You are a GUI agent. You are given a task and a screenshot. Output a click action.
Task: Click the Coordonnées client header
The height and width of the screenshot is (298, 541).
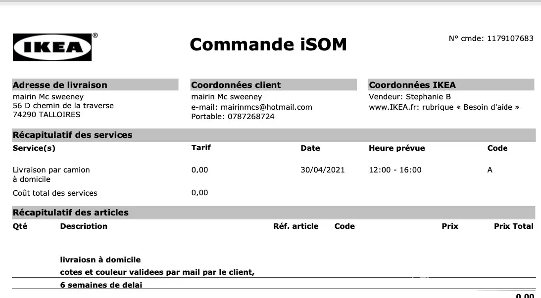pyautogui.click(x=236, y=85)
